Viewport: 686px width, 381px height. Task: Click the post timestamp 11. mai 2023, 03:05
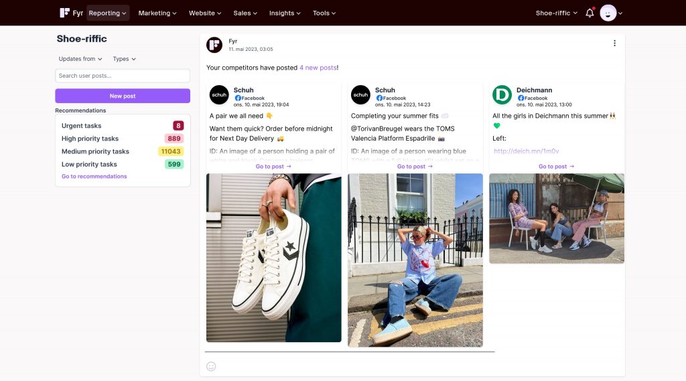click(x=251, y=49)
